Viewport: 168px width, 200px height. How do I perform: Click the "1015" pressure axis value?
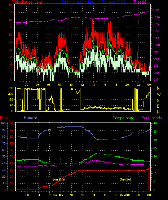pos(156,24)
